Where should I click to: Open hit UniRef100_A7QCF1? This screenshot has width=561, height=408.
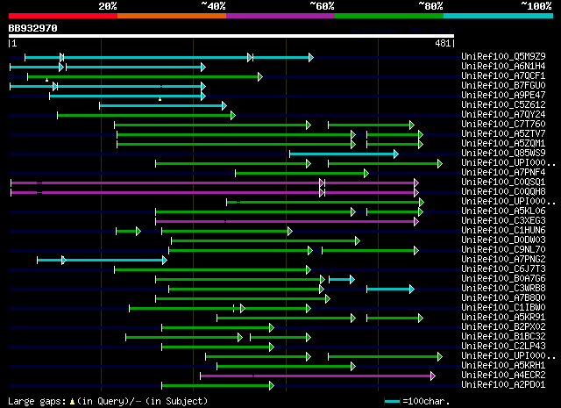coord(503,75)
